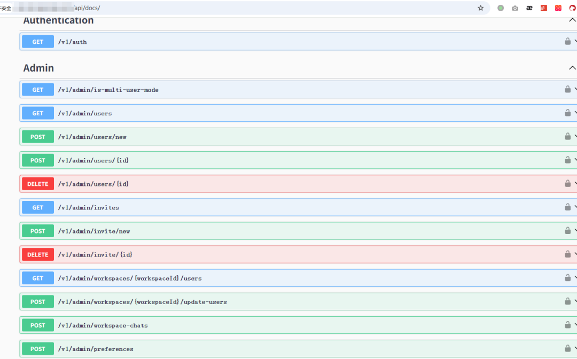The width and height of the screenshot is (577, 359).
Task: Click lock icon on /v1/admin/is-multi-user-mode row
Action: pyautogui.click(x=567, y=89)
